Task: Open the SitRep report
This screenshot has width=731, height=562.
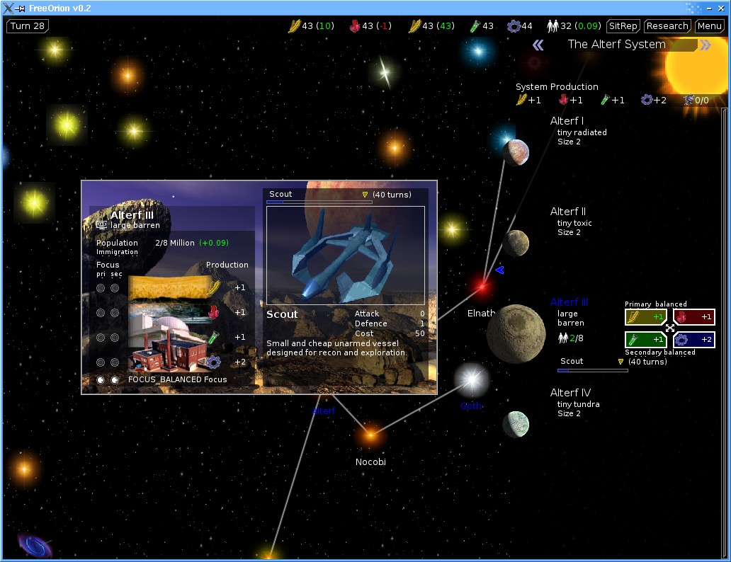Action: coord(623,26)
